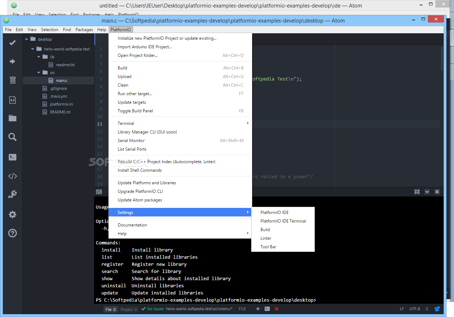Image resolution: width=454 pixels, height=317 pixels.
Task: Open the Settings submenu entry
Action: pyautogui.click(x=180, y=212)
